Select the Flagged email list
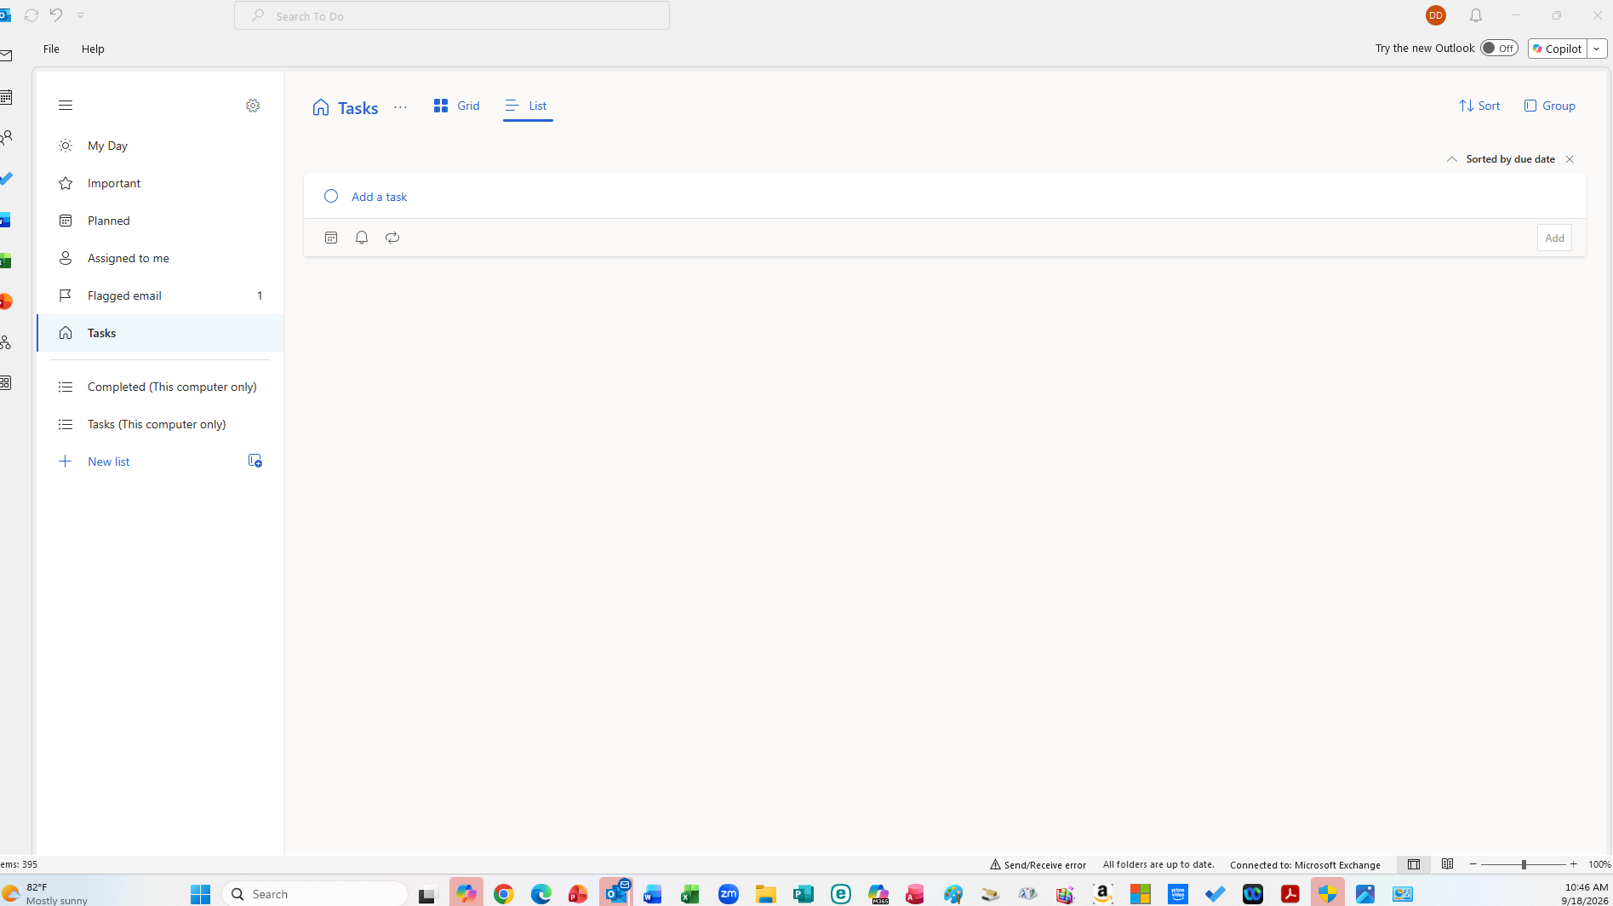 coord(160,295)
